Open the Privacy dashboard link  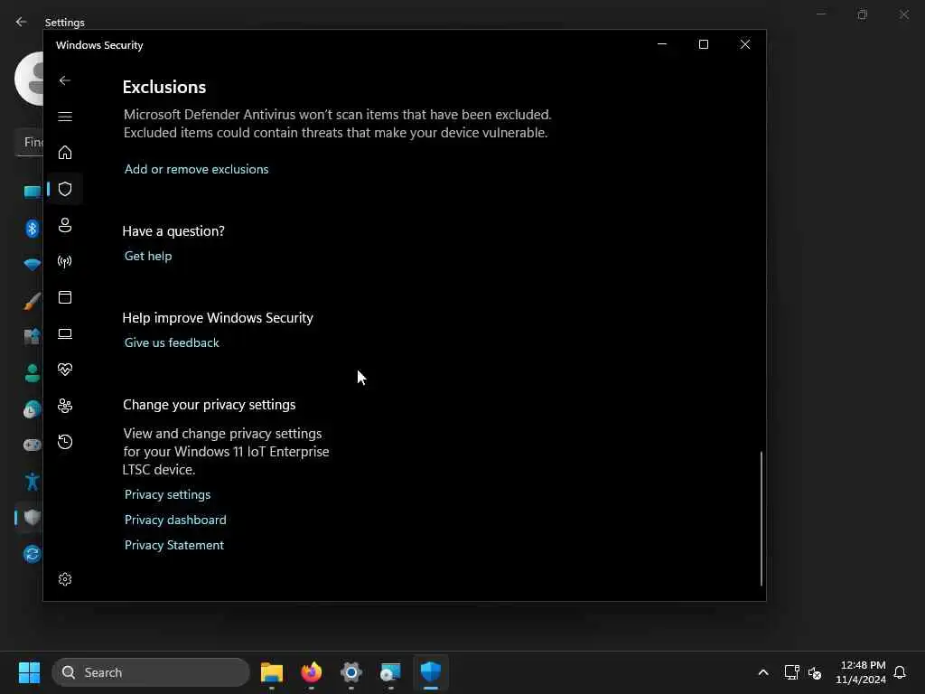(x=175, y=520)
